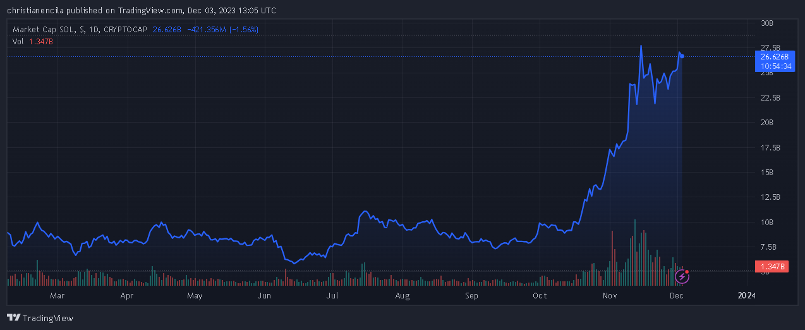This screenshot has height=330, width=805.
Task: Click the purple lightning bolt event icon
Action: pos(682,276)
